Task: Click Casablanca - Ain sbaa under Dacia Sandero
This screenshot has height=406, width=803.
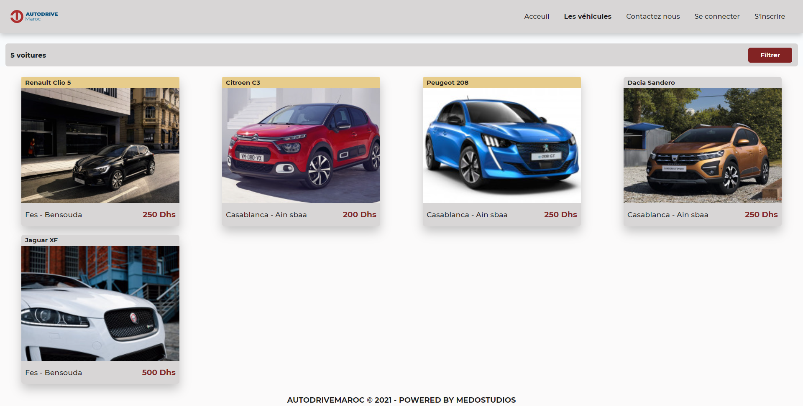Action: 668,215
